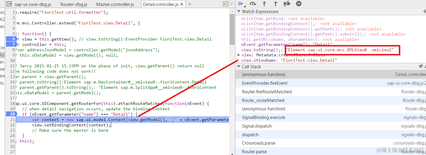Hide the debugger pane icon
Image resolution: width=426 pixels, height=155 pixels.
click(226, 4)
